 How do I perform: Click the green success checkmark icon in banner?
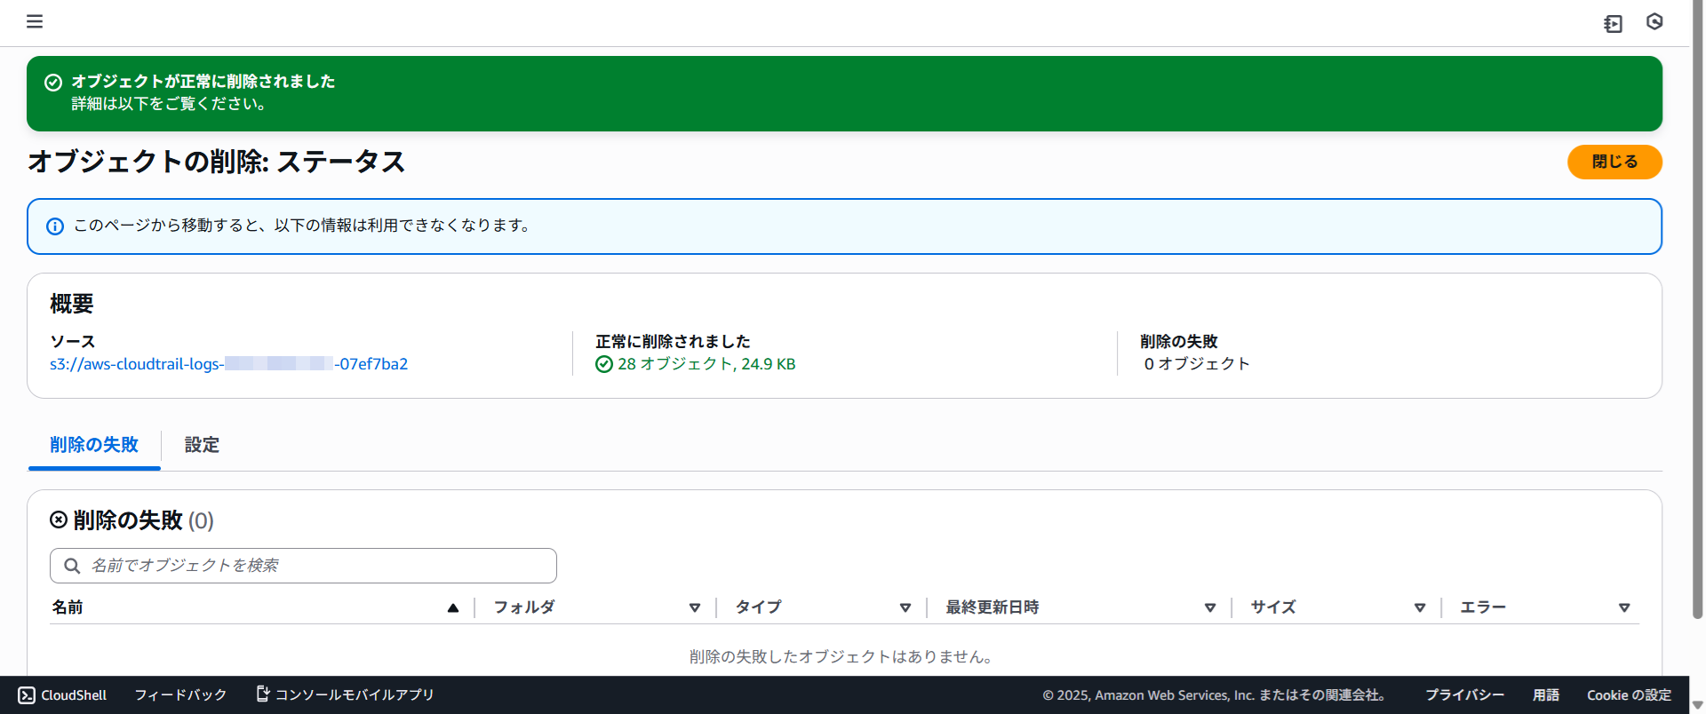(x=53, y=83)
